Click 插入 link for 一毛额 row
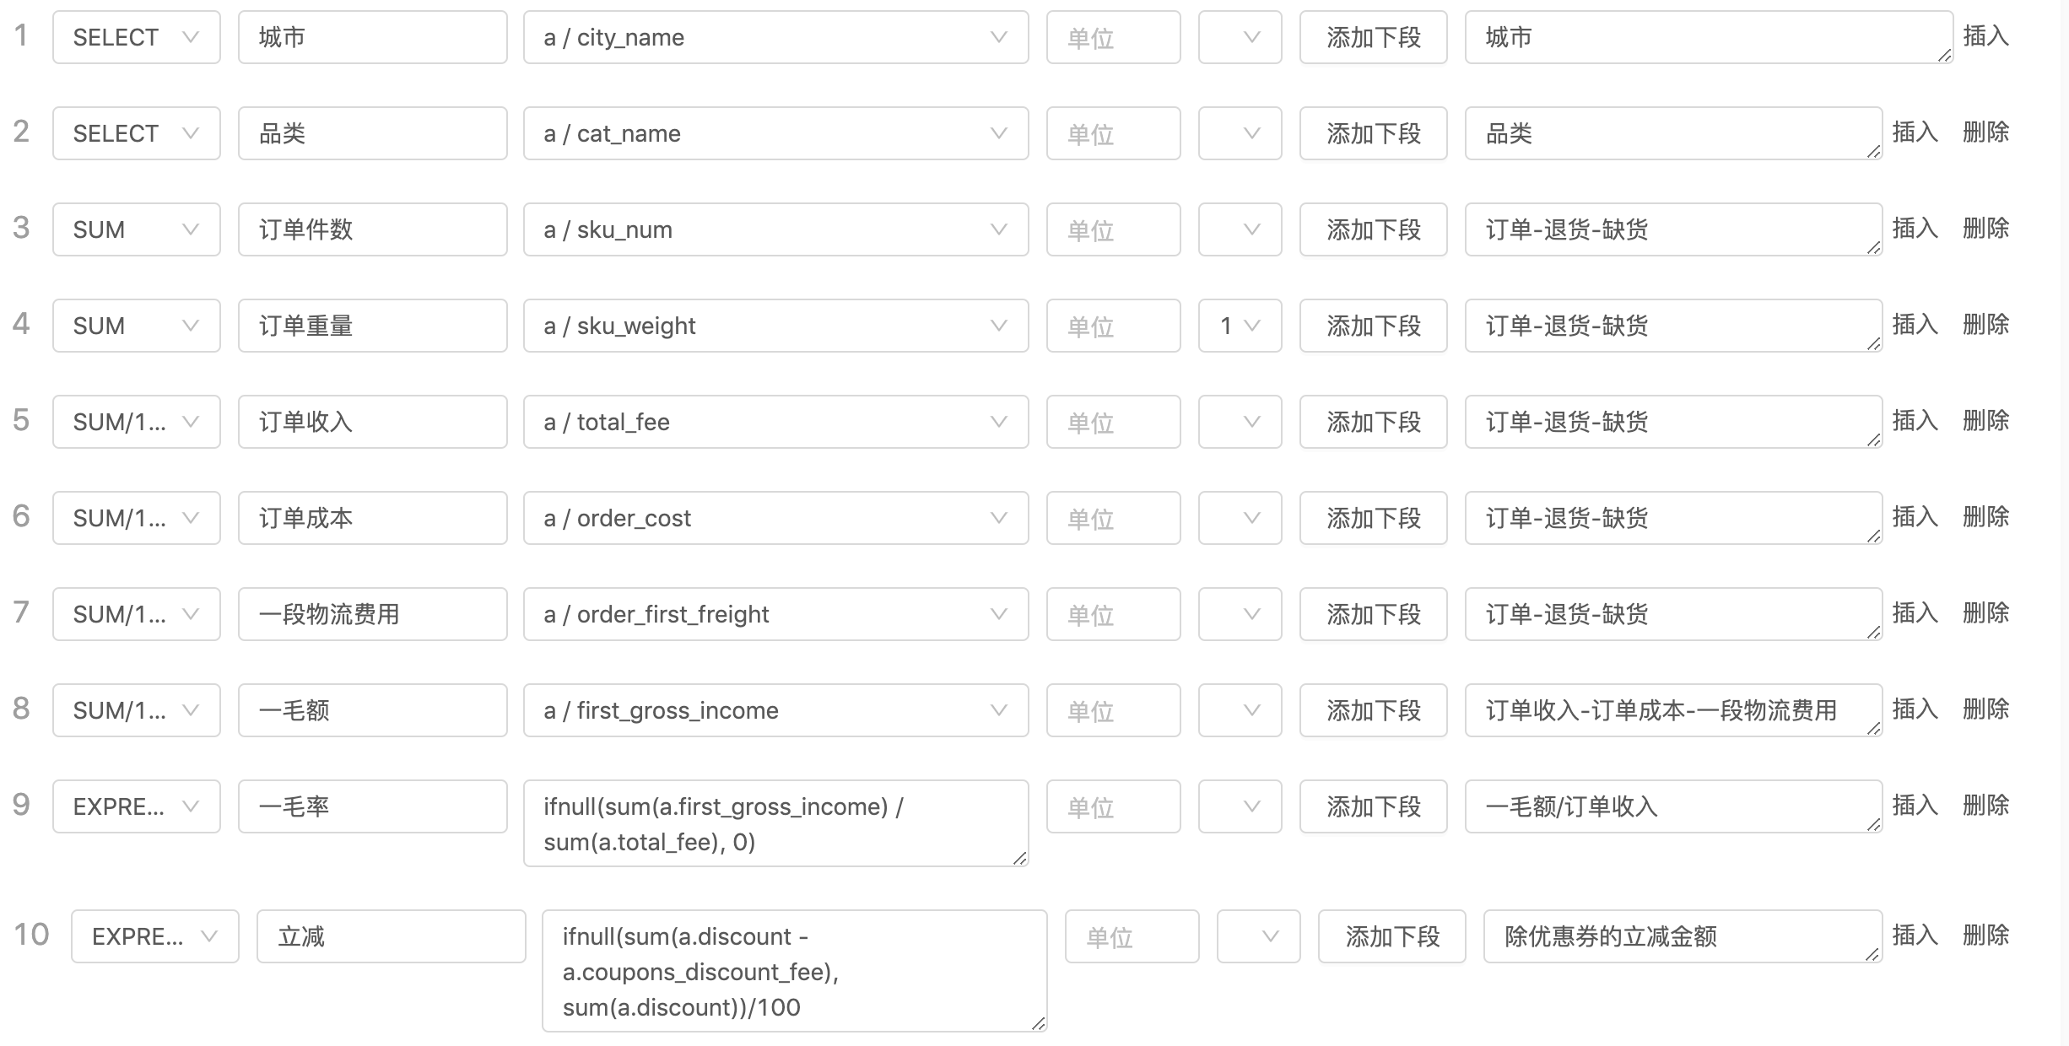2069x1046 pixels. pos(1915,709)
